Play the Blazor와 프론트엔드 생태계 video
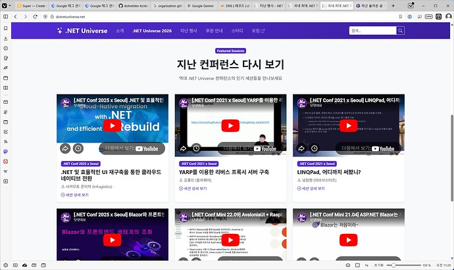The width and height of the screenshot is (454, 270). [113, 240]
